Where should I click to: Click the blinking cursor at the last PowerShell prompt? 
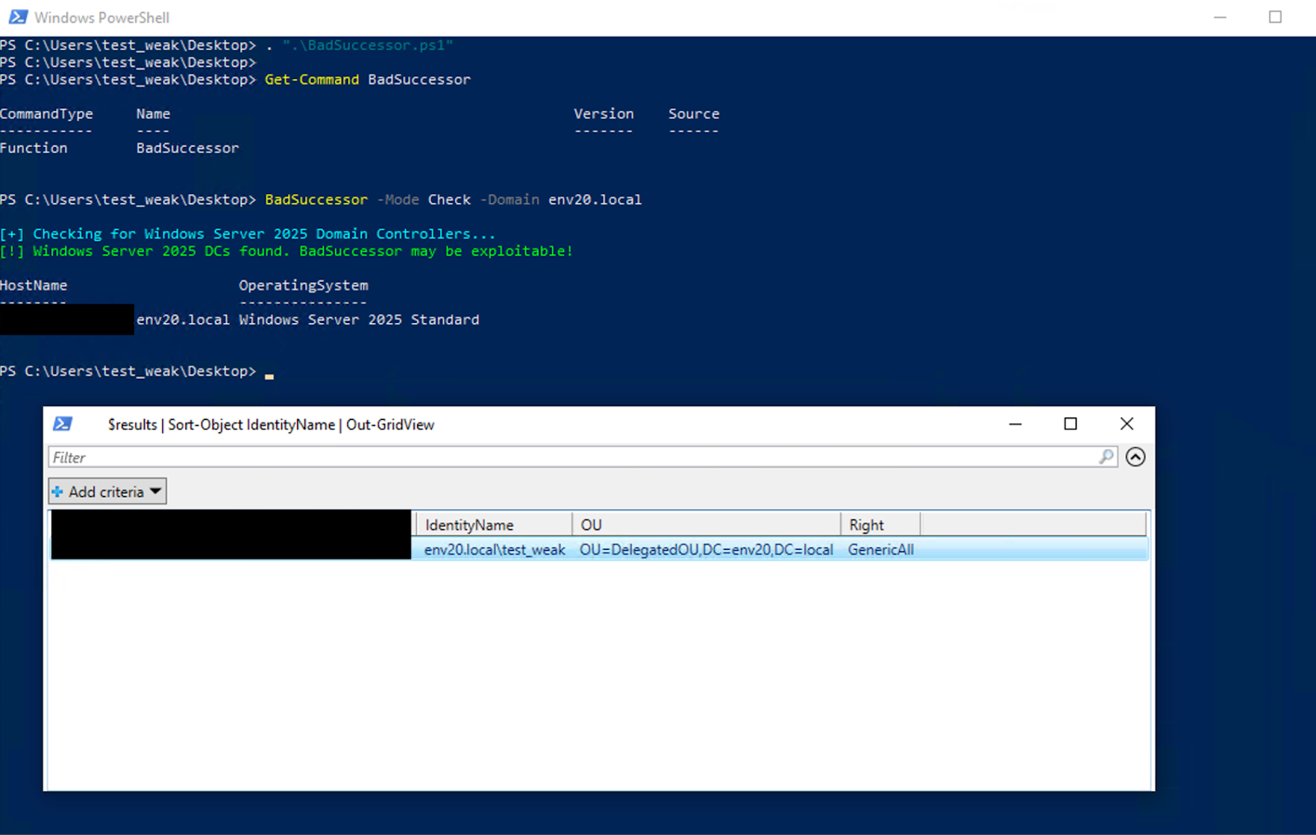click(269, 374)
